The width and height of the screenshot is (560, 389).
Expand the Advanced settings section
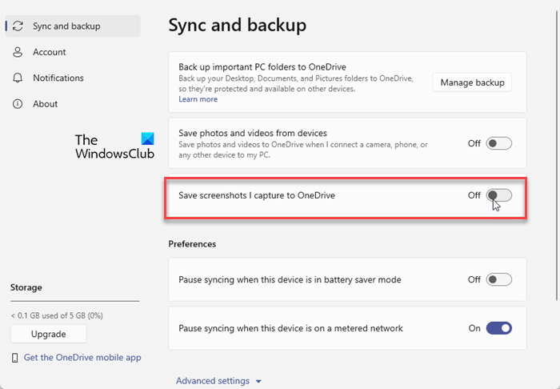[213, 381]
